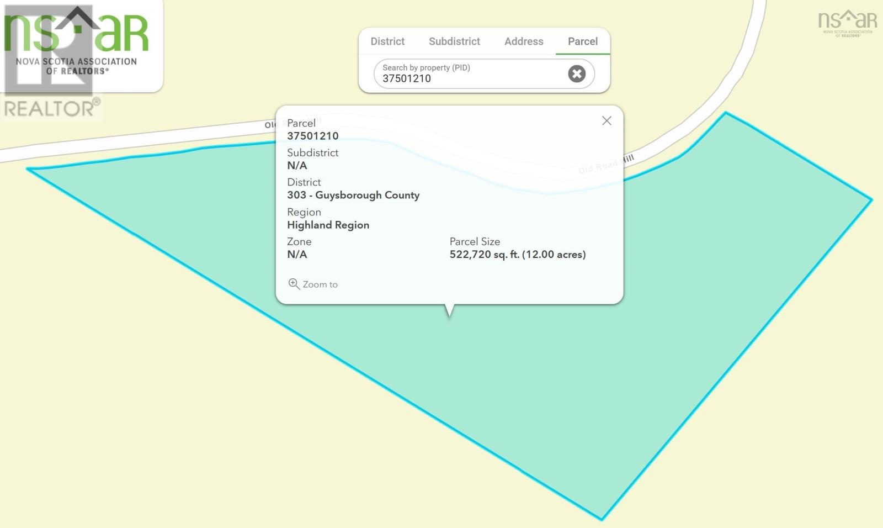Click the grey NSAR watermark top right
This screenshot has height=528, width=883.
coord(847,22)
